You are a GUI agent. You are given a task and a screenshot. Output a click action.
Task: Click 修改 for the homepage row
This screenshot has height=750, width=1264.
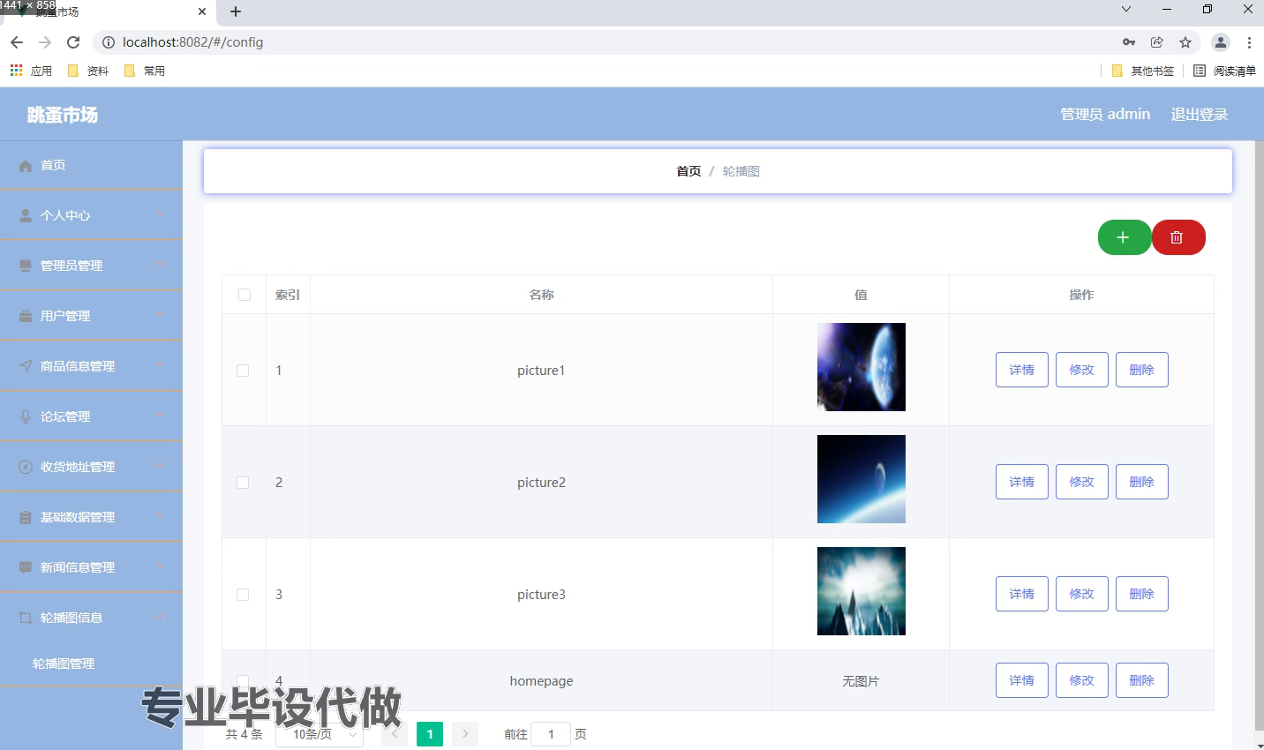[x=1082, y=680]
